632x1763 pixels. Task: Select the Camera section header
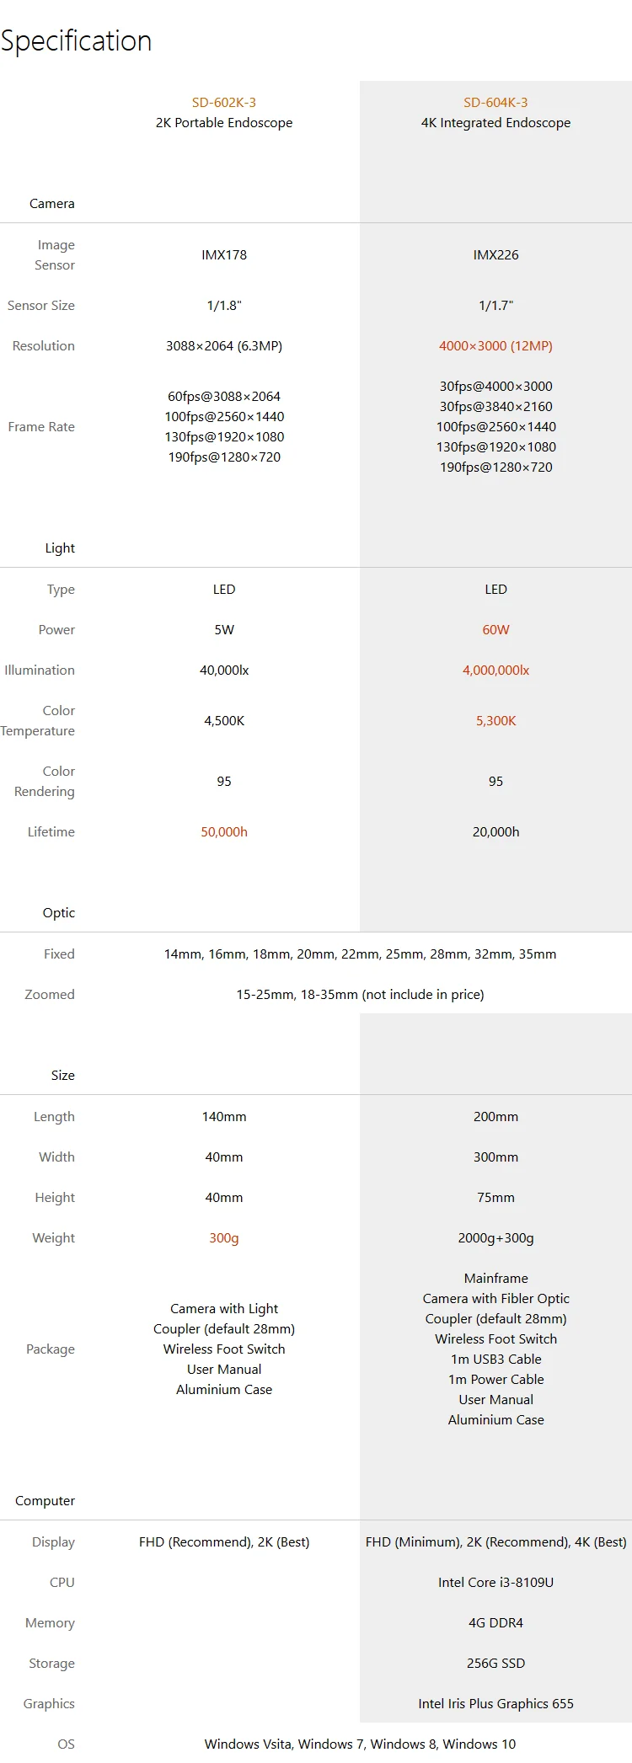click(x=52, y=204)
